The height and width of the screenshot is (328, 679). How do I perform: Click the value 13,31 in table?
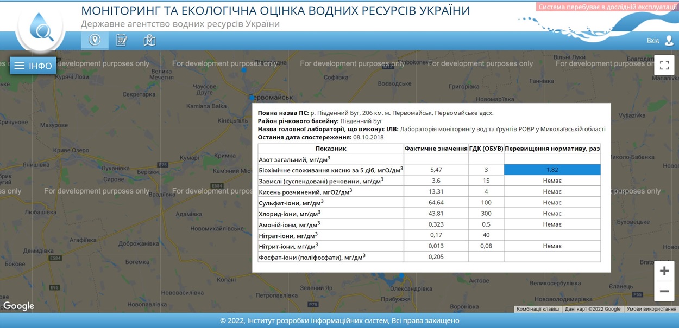click(436, 191)
